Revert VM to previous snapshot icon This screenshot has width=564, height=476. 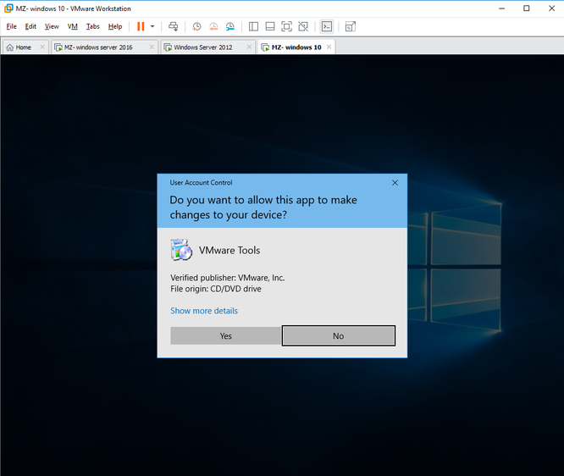(x=213, y=26)
